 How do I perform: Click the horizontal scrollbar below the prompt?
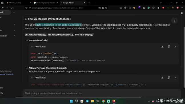coord(78,98)
